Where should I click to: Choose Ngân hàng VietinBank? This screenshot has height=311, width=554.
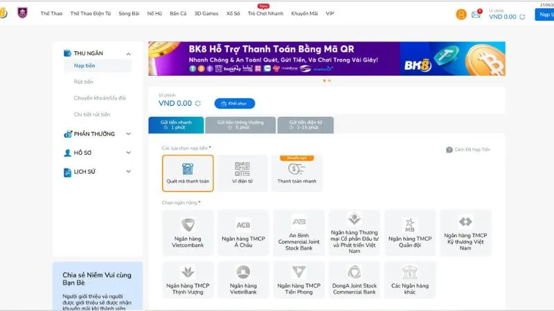[x=243, y=280]
